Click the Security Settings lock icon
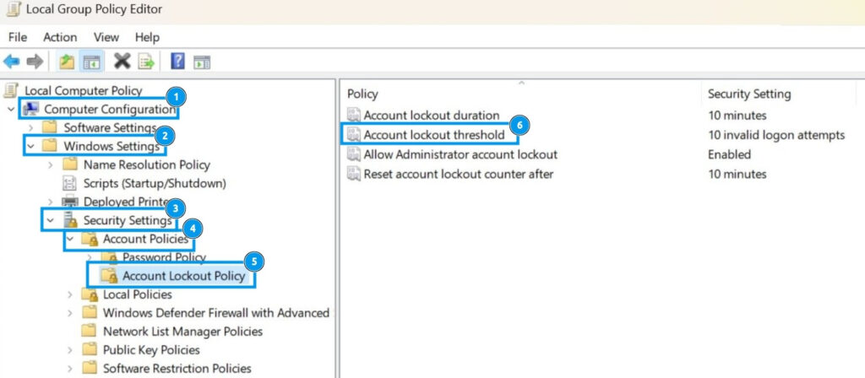Screen dimensions: 865x378 click(x=70, y=220)
